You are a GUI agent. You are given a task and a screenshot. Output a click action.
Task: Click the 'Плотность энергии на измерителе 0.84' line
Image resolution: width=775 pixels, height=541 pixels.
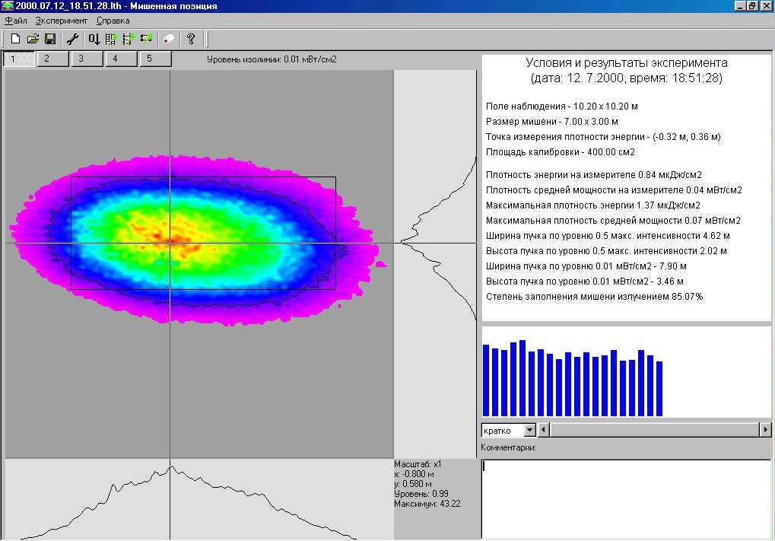(x=593, y=175)
